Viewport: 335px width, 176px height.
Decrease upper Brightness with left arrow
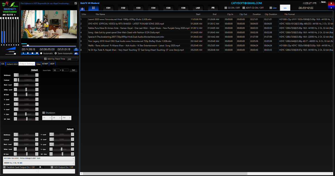coord(15,75)
